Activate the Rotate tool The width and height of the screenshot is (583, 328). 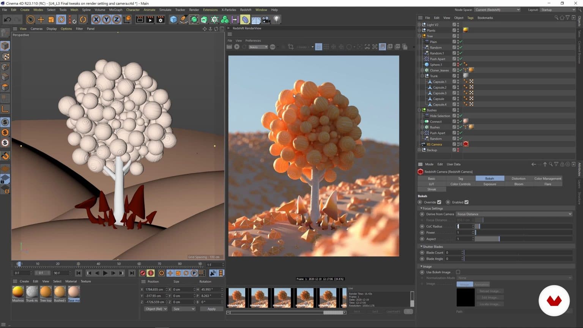point(61,19)
